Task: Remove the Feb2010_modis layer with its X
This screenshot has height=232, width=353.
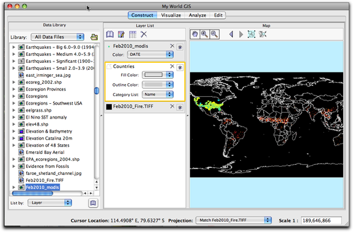Action: click(x=172, y=46)
